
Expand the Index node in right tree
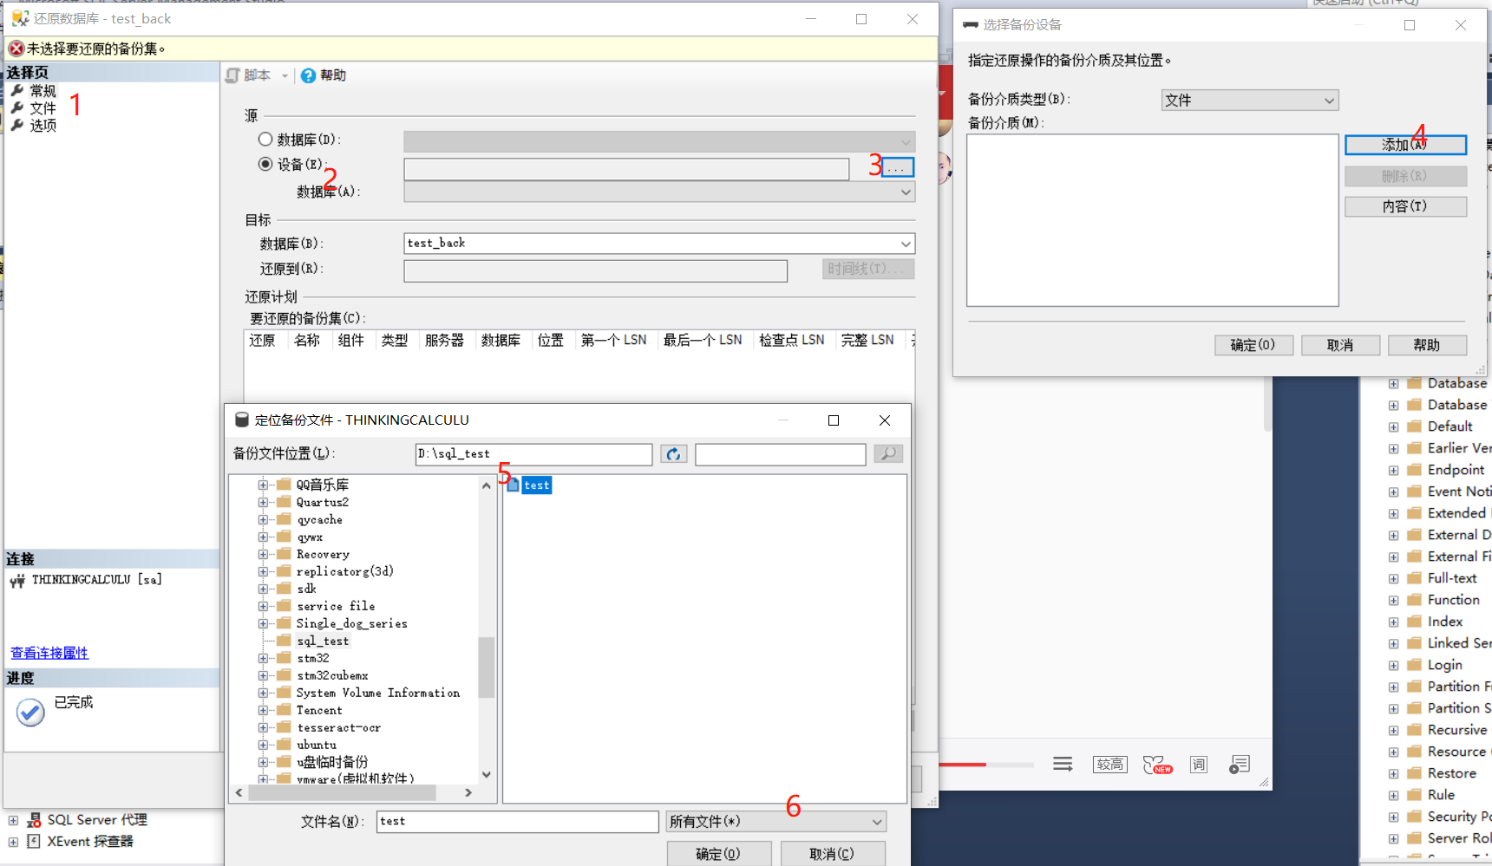coord(1393,622)
